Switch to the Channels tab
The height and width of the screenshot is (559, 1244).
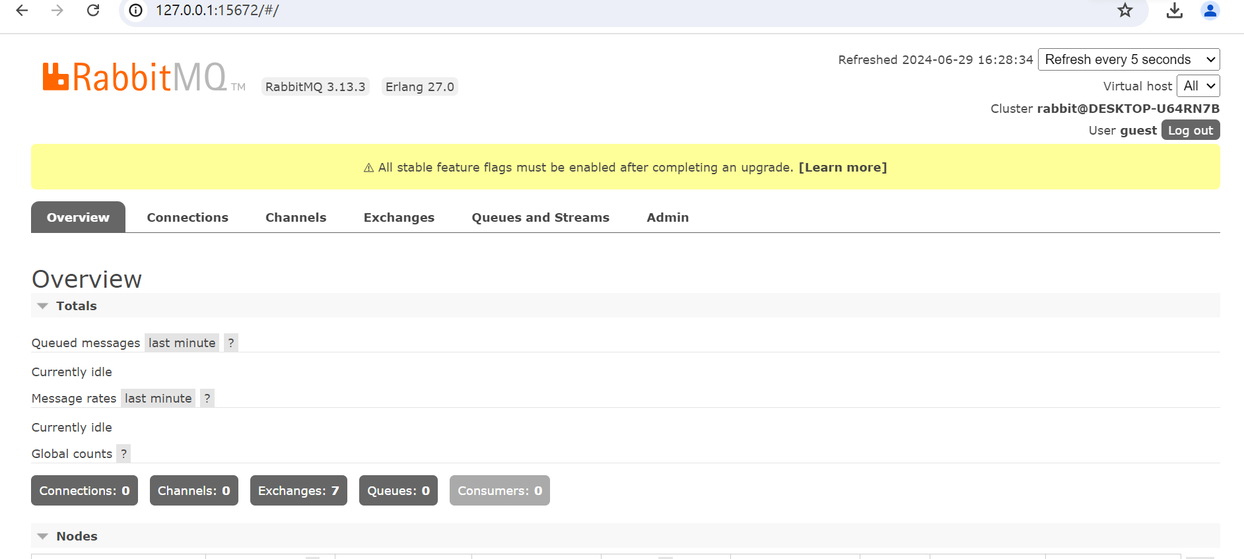pyautogui.click(x=296, y=217)
